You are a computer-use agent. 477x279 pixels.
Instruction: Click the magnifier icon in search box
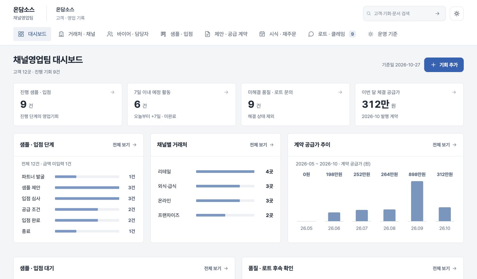tap(369, 14)
